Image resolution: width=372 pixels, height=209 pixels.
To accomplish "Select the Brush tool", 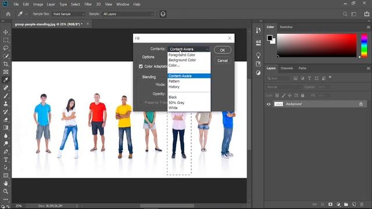I will coord(6,96).
